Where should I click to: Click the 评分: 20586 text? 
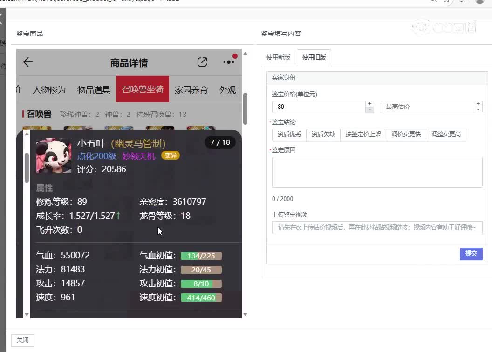tap(102, 169)
